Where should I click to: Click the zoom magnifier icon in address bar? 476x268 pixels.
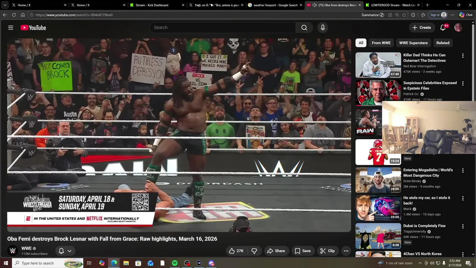click(x=397, y=15)
